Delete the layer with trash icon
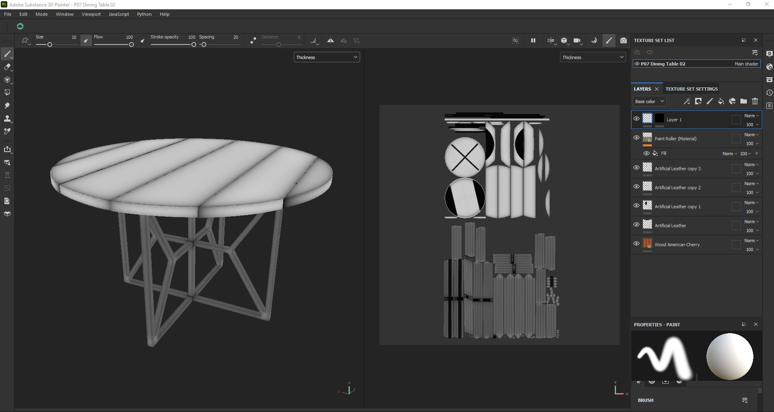The width and height of the screenshot is (774, 412). click(x=755, y=101)
